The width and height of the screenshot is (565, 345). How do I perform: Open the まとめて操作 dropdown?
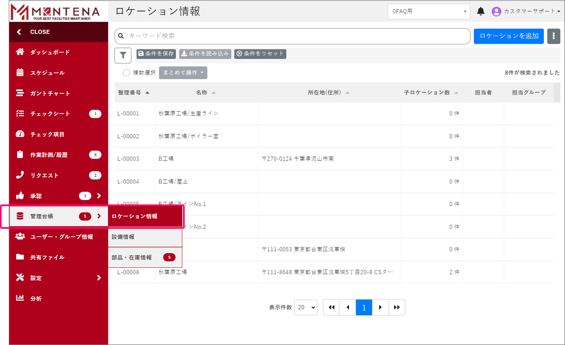(183, 73)
